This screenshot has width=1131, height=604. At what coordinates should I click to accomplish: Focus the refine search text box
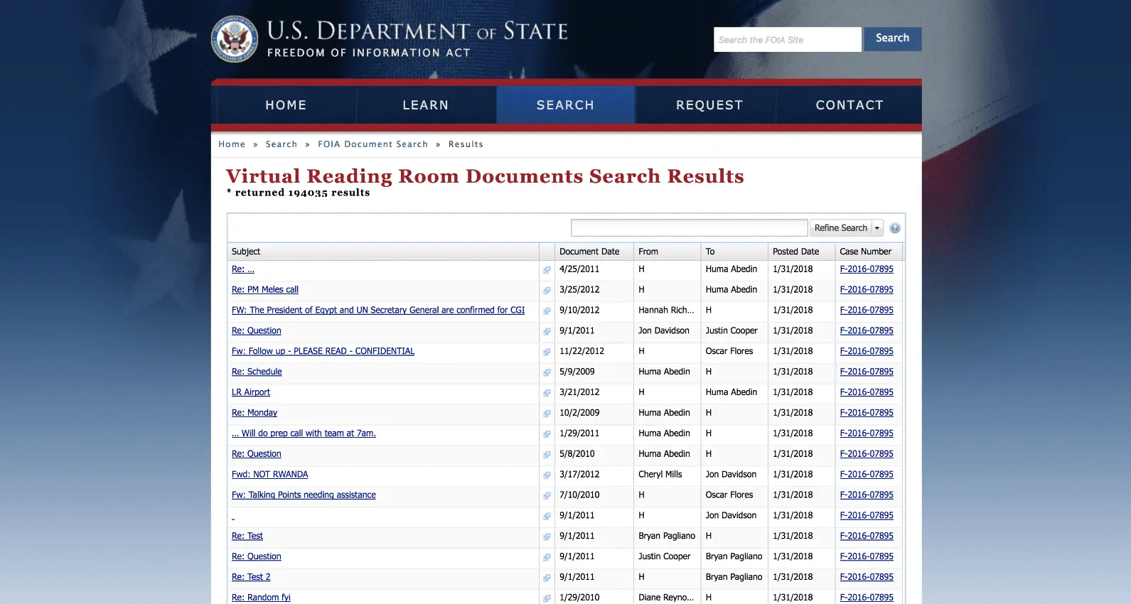[x=689, y=228]
